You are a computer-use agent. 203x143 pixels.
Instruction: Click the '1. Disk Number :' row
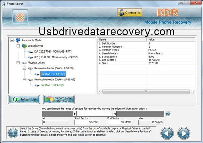146,43
